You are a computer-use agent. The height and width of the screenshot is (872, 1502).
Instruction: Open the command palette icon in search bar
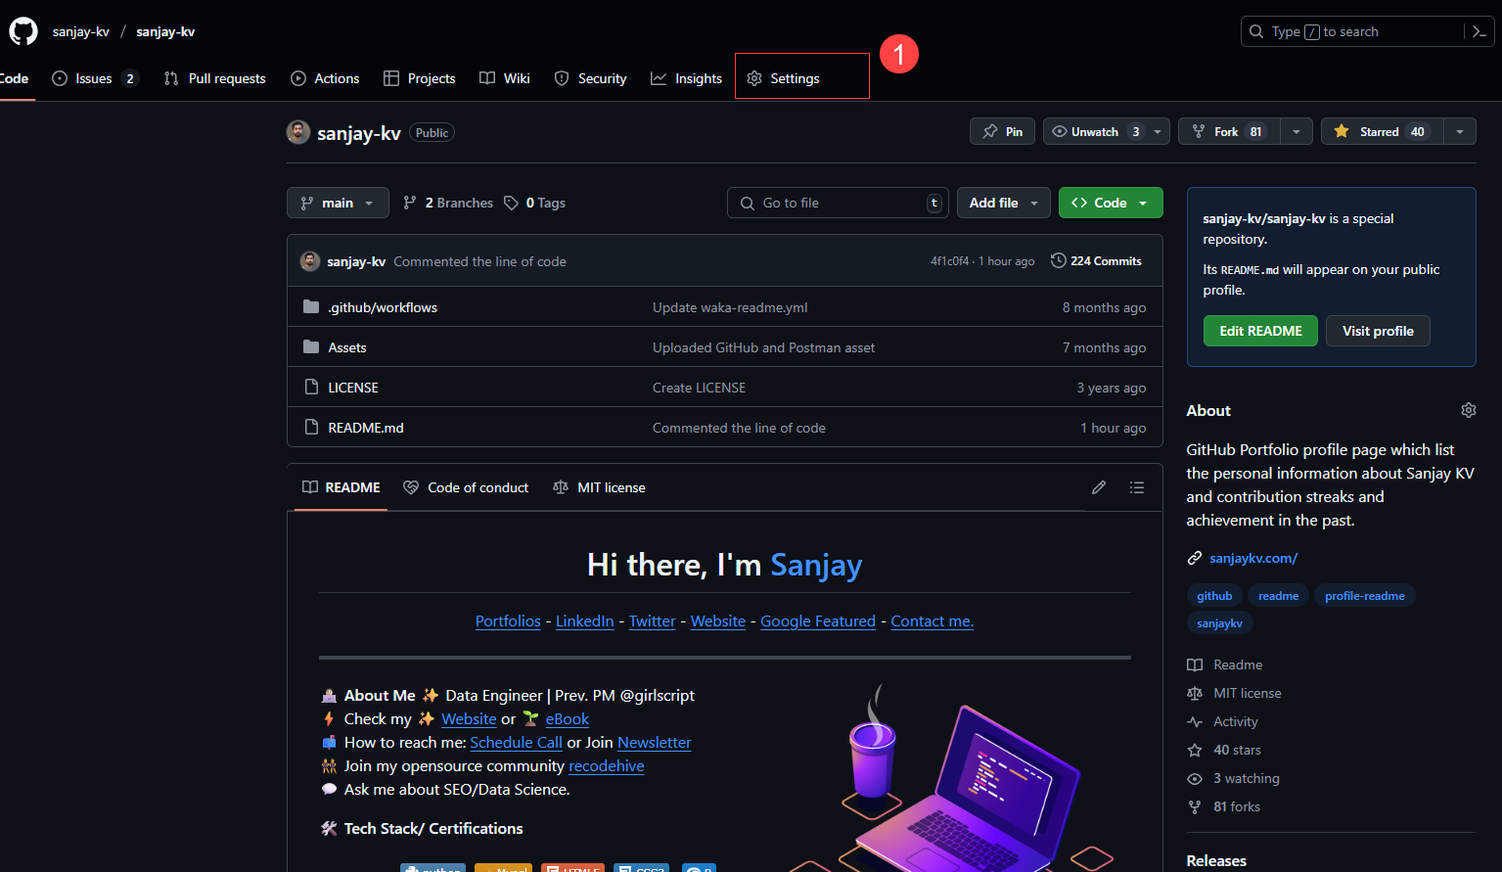pos(1479,31)
